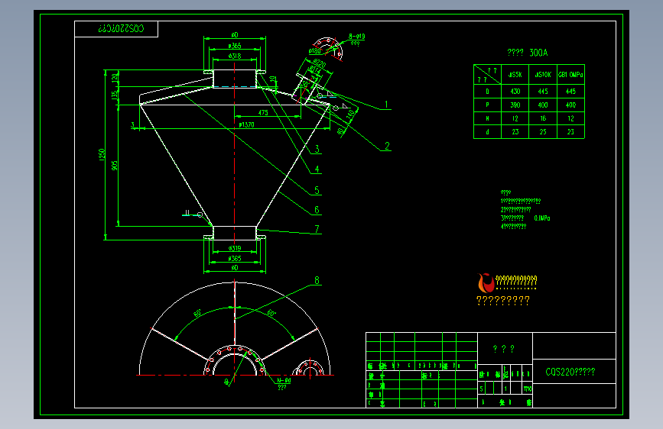Viewport: 663px width, 429px height.
Task: Click table cell value 390
Action: (x=515, y=105)
